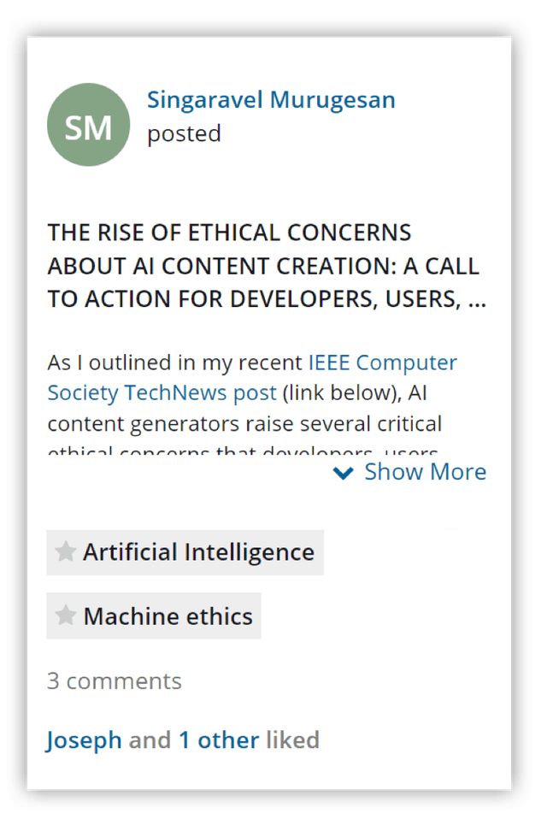Click the chevron arrow next to Show More

click(x=344, y=473)
